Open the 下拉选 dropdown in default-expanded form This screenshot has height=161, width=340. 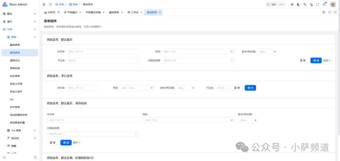tap(103, 60)
